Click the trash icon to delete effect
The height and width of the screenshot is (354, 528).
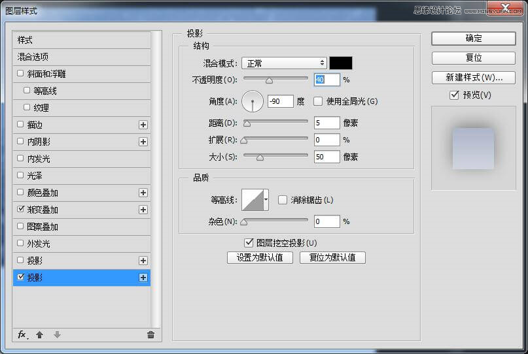[x=150, y=334]
